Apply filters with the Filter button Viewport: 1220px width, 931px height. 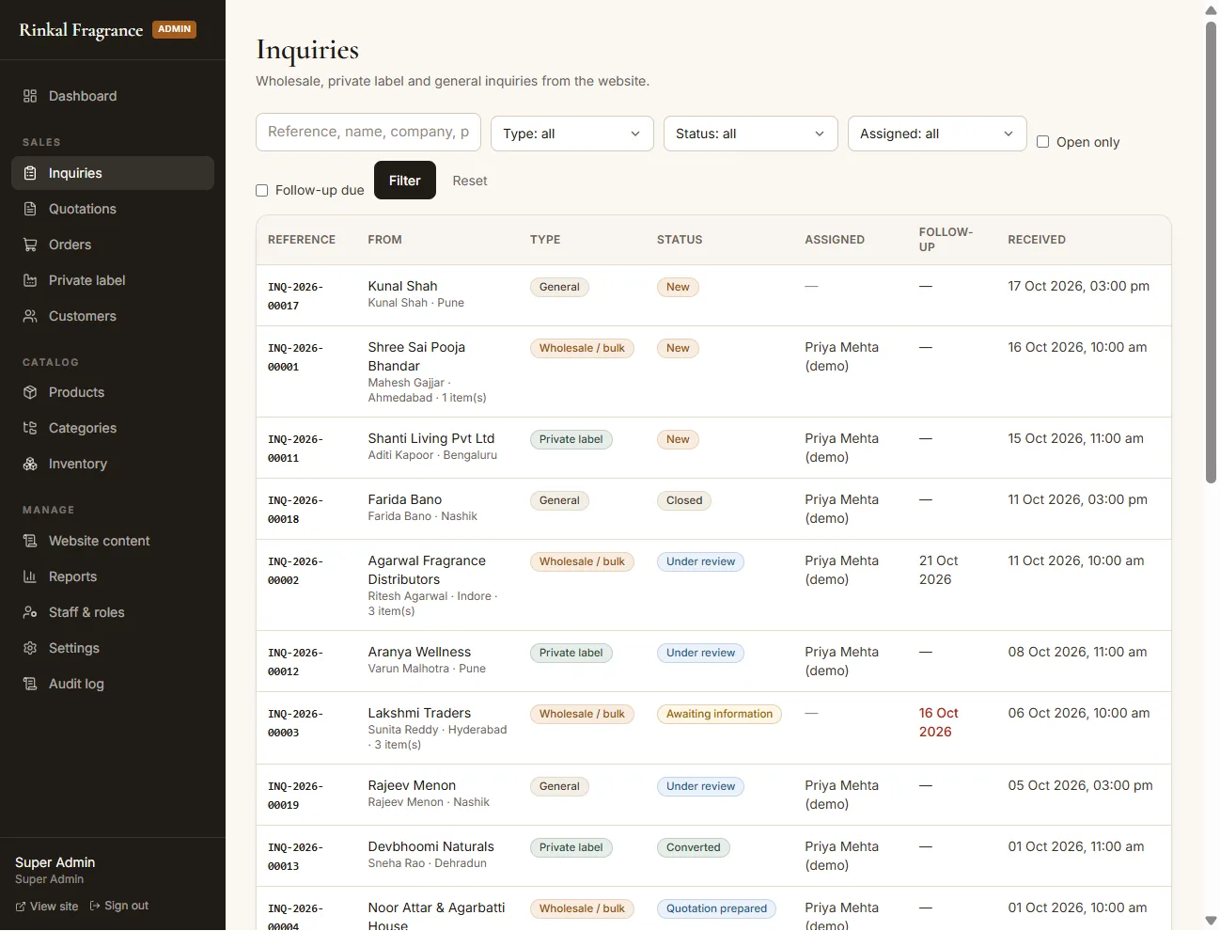[x=405, y=181]
